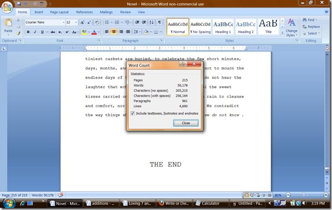
Task: Apply Heading 1 style
Action: pos(223,27)
